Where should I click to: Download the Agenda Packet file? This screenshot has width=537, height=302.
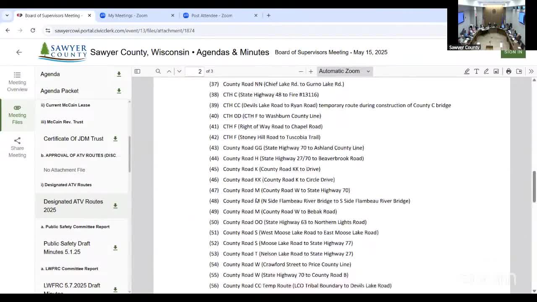click(x=119, y=91)
